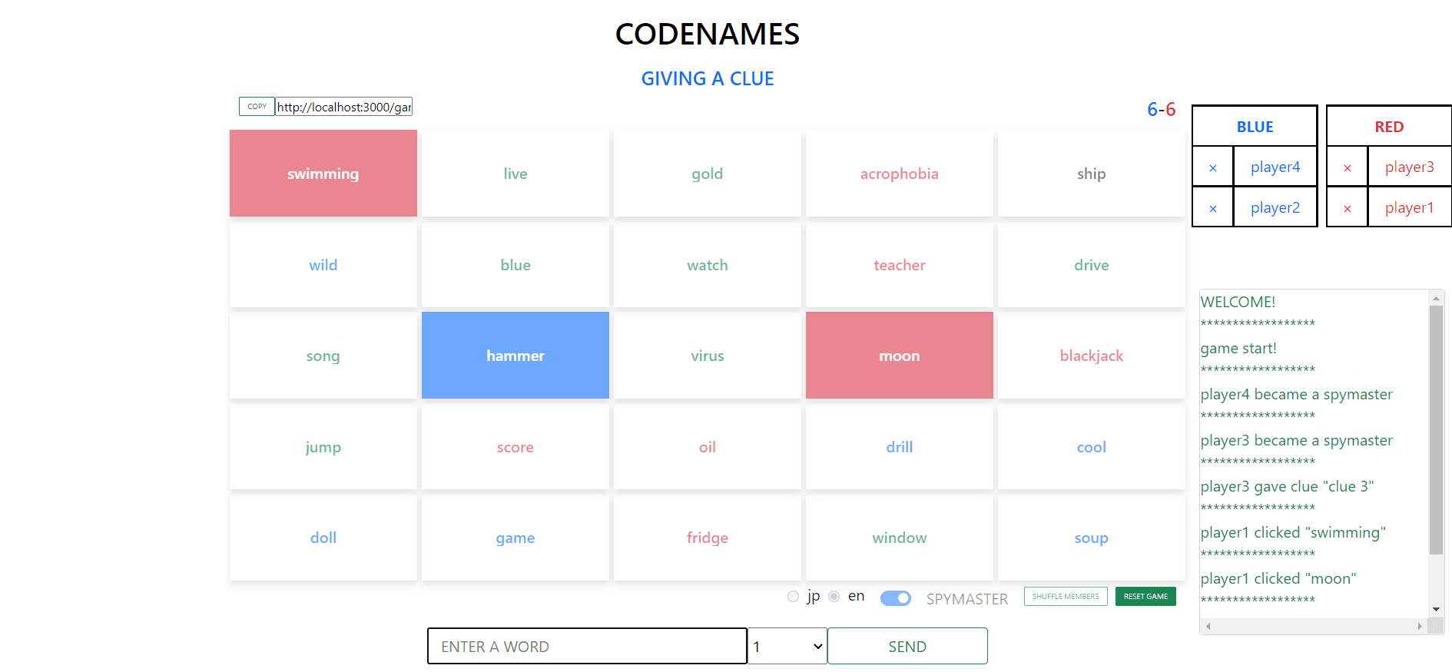The width and height of the screenshot is (1452, 672).
Task: Click log entry 'player3 gave clue "clue 3"'
Action: pyautogui.click(x=1288, y=486)
